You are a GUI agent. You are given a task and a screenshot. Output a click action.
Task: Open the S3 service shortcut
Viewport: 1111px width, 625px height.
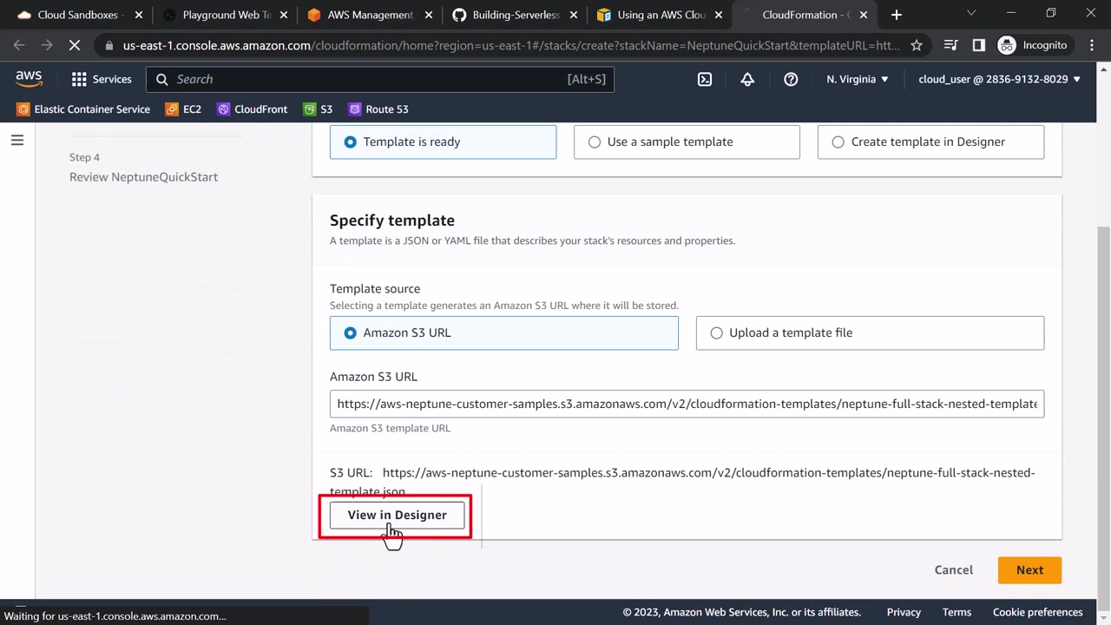pos(318,109)
